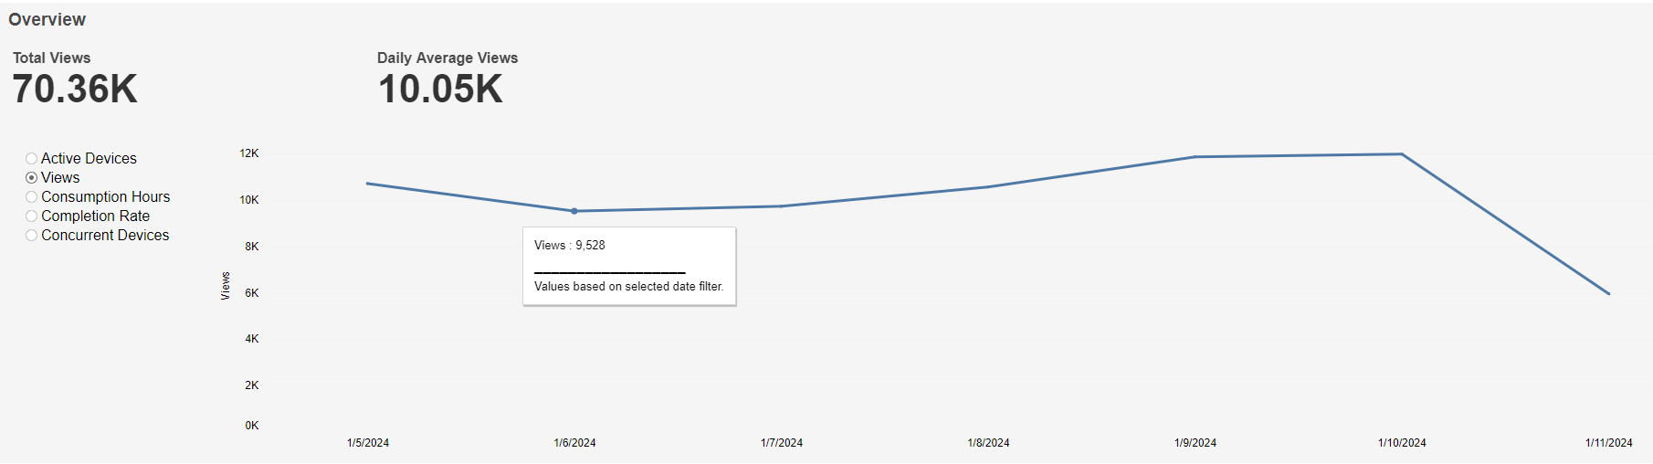
Task: Click the line's lowest point above 1/11/2024
Action: (x=1608, y=293)
